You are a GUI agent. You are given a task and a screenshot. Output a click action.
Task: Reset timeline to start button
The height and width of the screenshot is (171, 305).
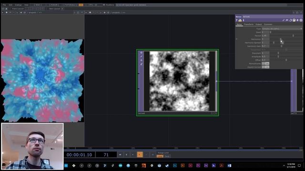click(x=120, y=154)
